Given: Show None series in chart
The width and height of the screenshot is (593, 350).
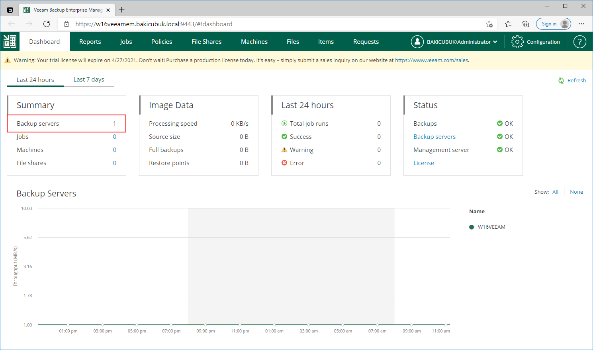Looking at the screenshot, I should pyautogui.click(x=576, y=192).
